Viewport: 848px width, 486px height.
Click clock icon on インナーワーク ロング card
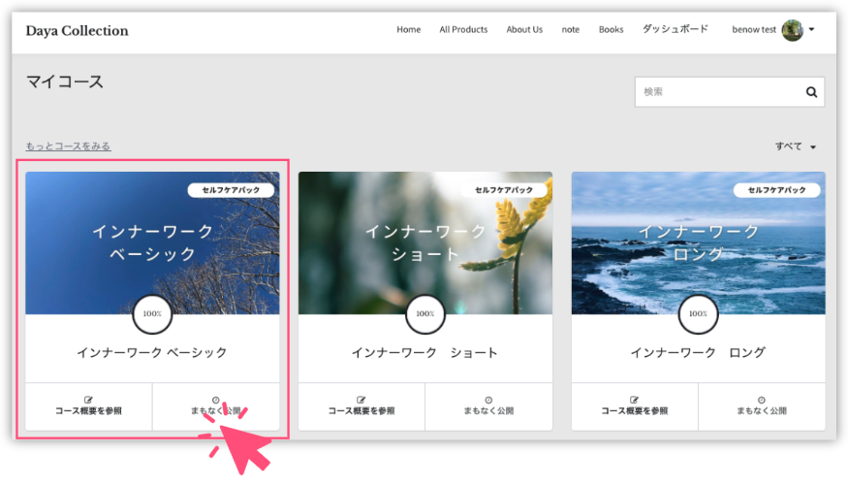point(762,400)
